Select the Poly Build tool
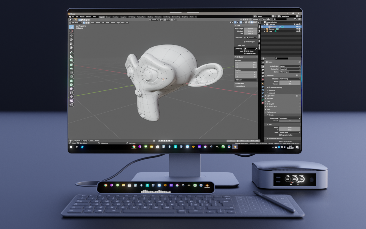Image resolution: width=366 pixels, height=229 pixels. pyautogui.click(x=71, y=80)
